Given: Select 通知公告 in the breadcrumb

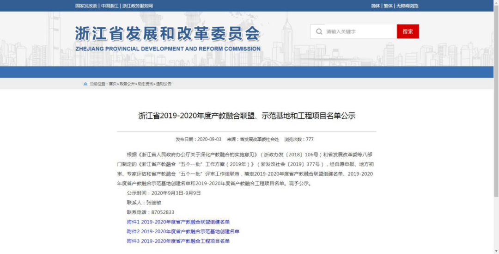Looking at the screenshot, I should [163, 84].
